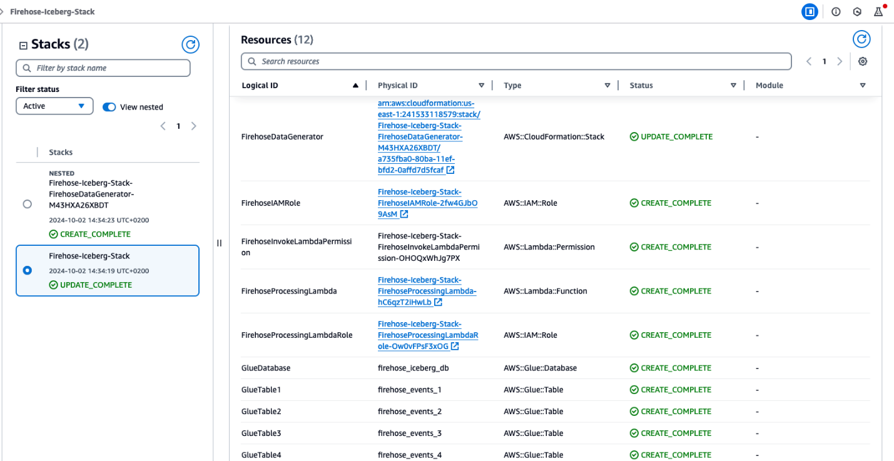Viewport: 894px width, 461px height.
Task: Click the Module column sort arrow
Action: point(863,85)
